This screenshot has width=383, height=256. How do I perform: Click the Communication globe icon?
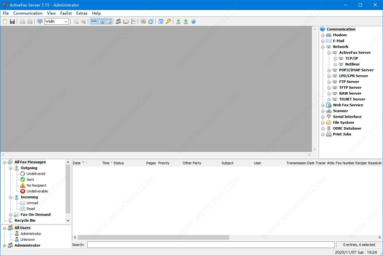tap(323, 29)
